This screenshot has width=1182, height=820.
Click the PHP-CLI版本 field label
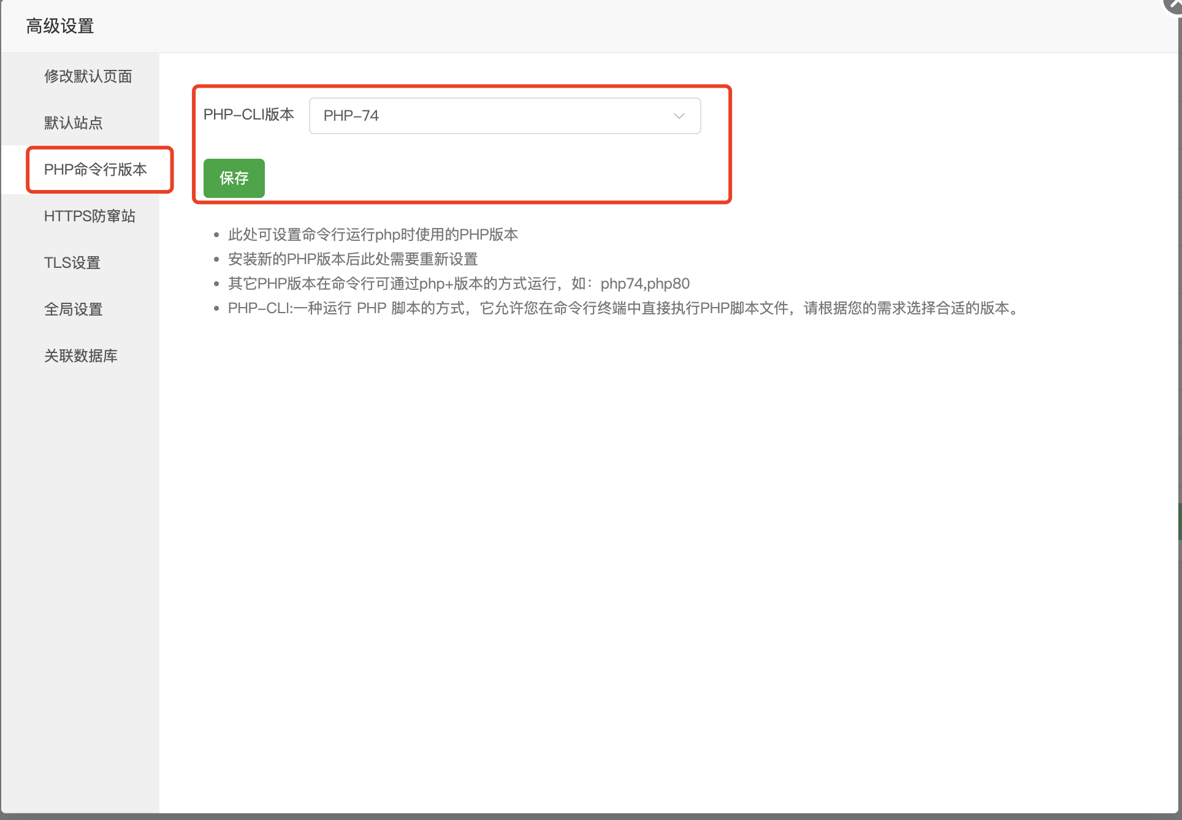pyautogui.click(x=248, y=115)
